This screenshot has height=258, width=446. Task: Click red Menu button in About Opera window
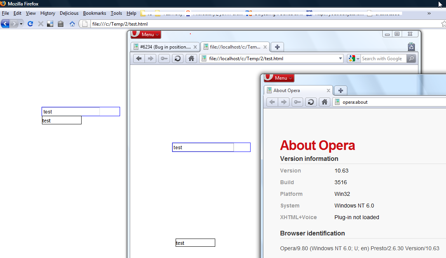[x=278, y=78]
